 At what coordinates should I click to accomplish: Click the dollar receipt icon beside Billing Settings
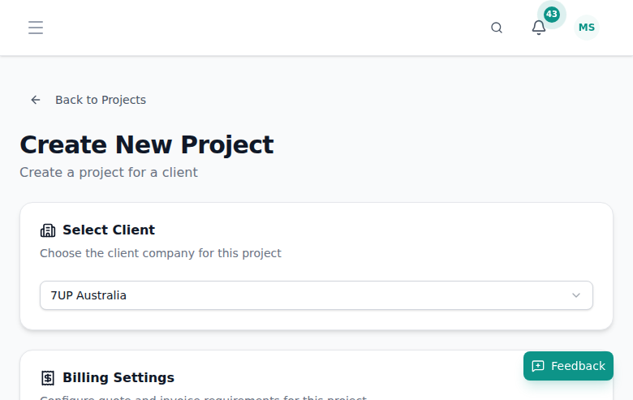[x=48, y=378]
